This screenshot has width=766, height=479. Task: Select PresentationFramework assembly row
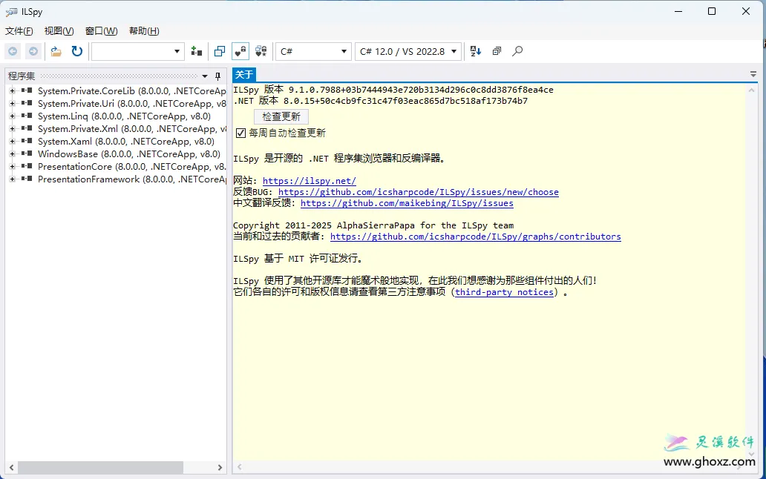(x=132, y=179)
